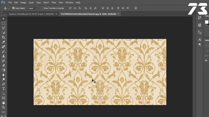Click the Photoshop Ps logo
Screen dimensions: 209x117
tap(3, 2)
